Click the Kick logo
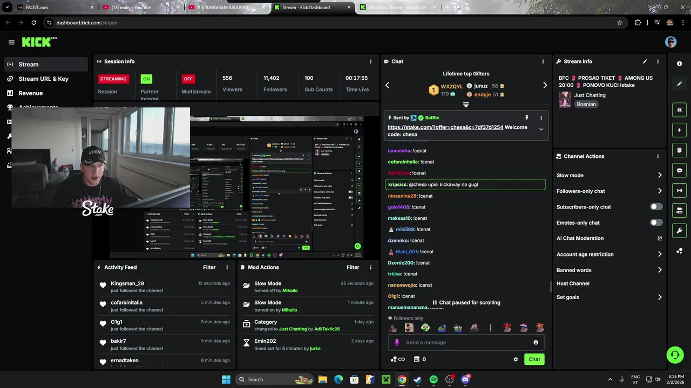Image resolution: width=691 pixels, height=388 pixels. tap(39, 42)
